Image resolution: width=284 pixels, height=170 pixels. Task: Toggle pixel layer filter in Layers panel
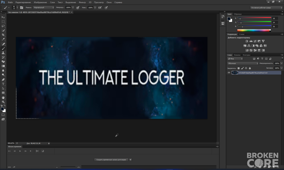pyautogui.click(x=254, y=59)
